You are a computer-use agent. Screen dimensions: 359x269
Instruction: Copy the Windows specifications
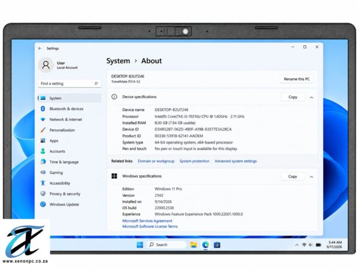click(x=293, y=176)
